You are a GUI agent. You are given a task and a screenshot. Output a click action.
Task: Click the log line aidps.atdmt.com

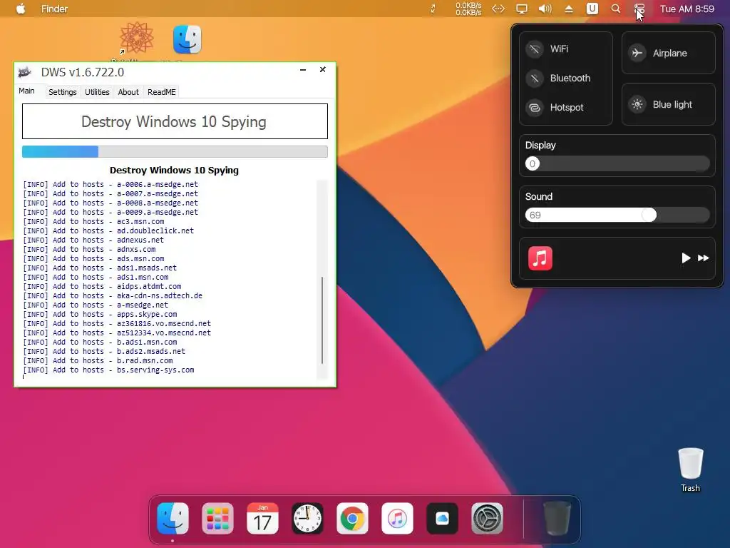pos(103,286)
